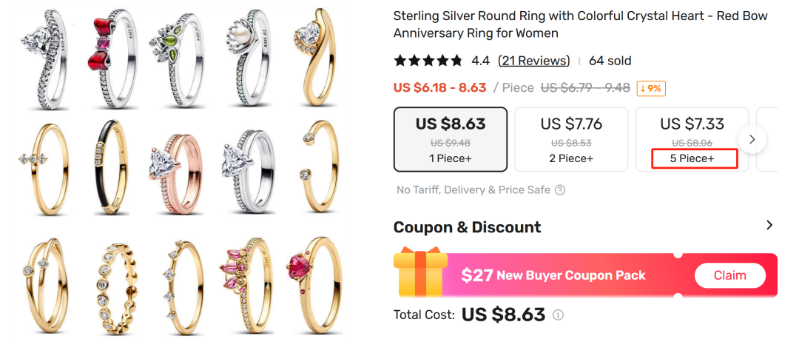Select the US $7.33 5 Piece+ tier

pos(691,139)
